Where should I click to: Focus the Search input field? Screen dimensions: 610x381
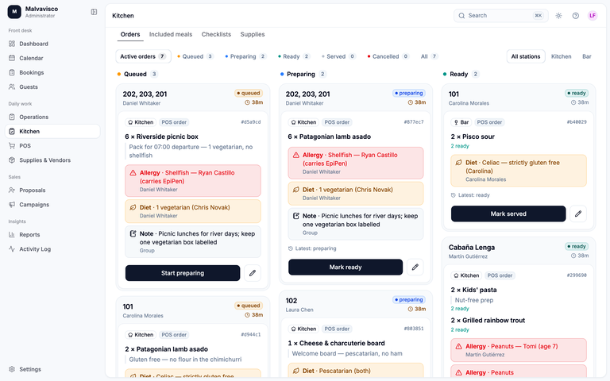pyautogui.click(x=500, y=16)
